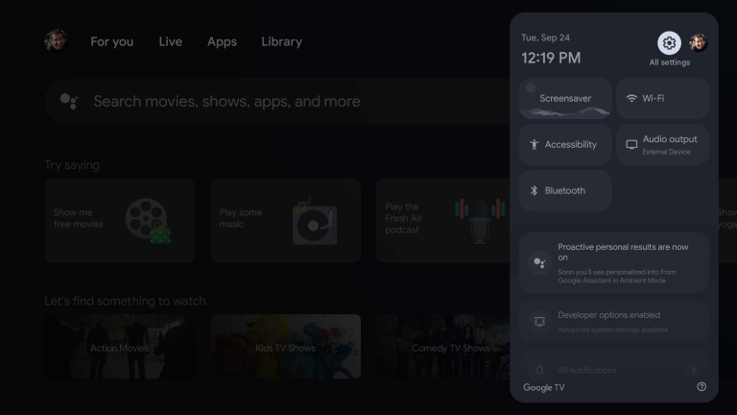Open the Proactive personal results notification

(x=614, y=262)
